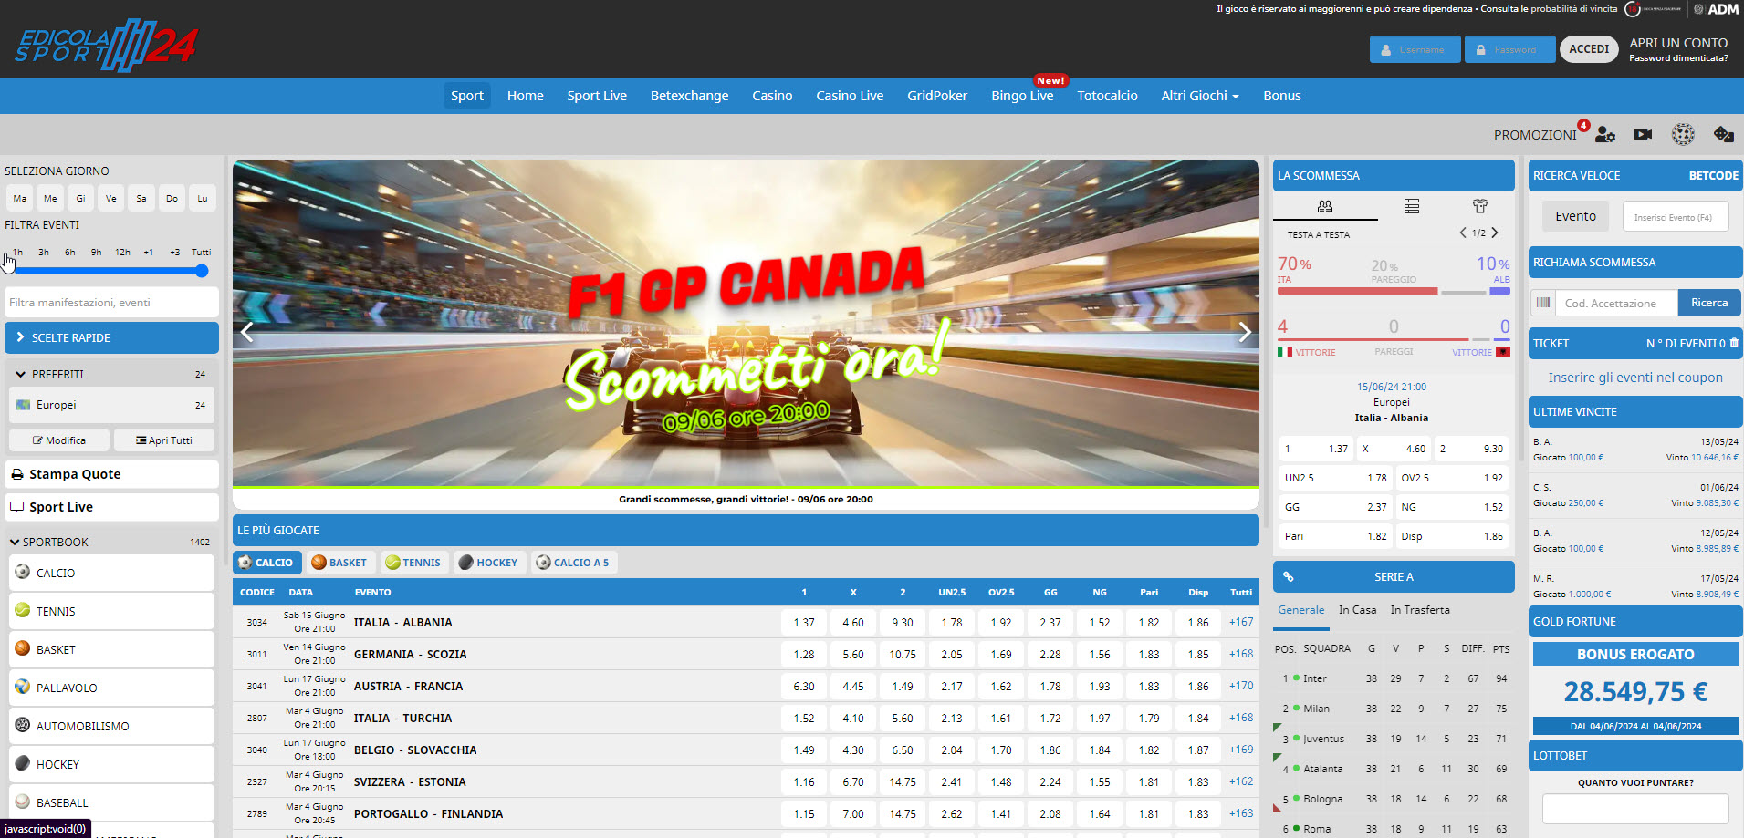Click the Inserisci Evento input field
The image size is (1744, 838).
coord(1676,217)
